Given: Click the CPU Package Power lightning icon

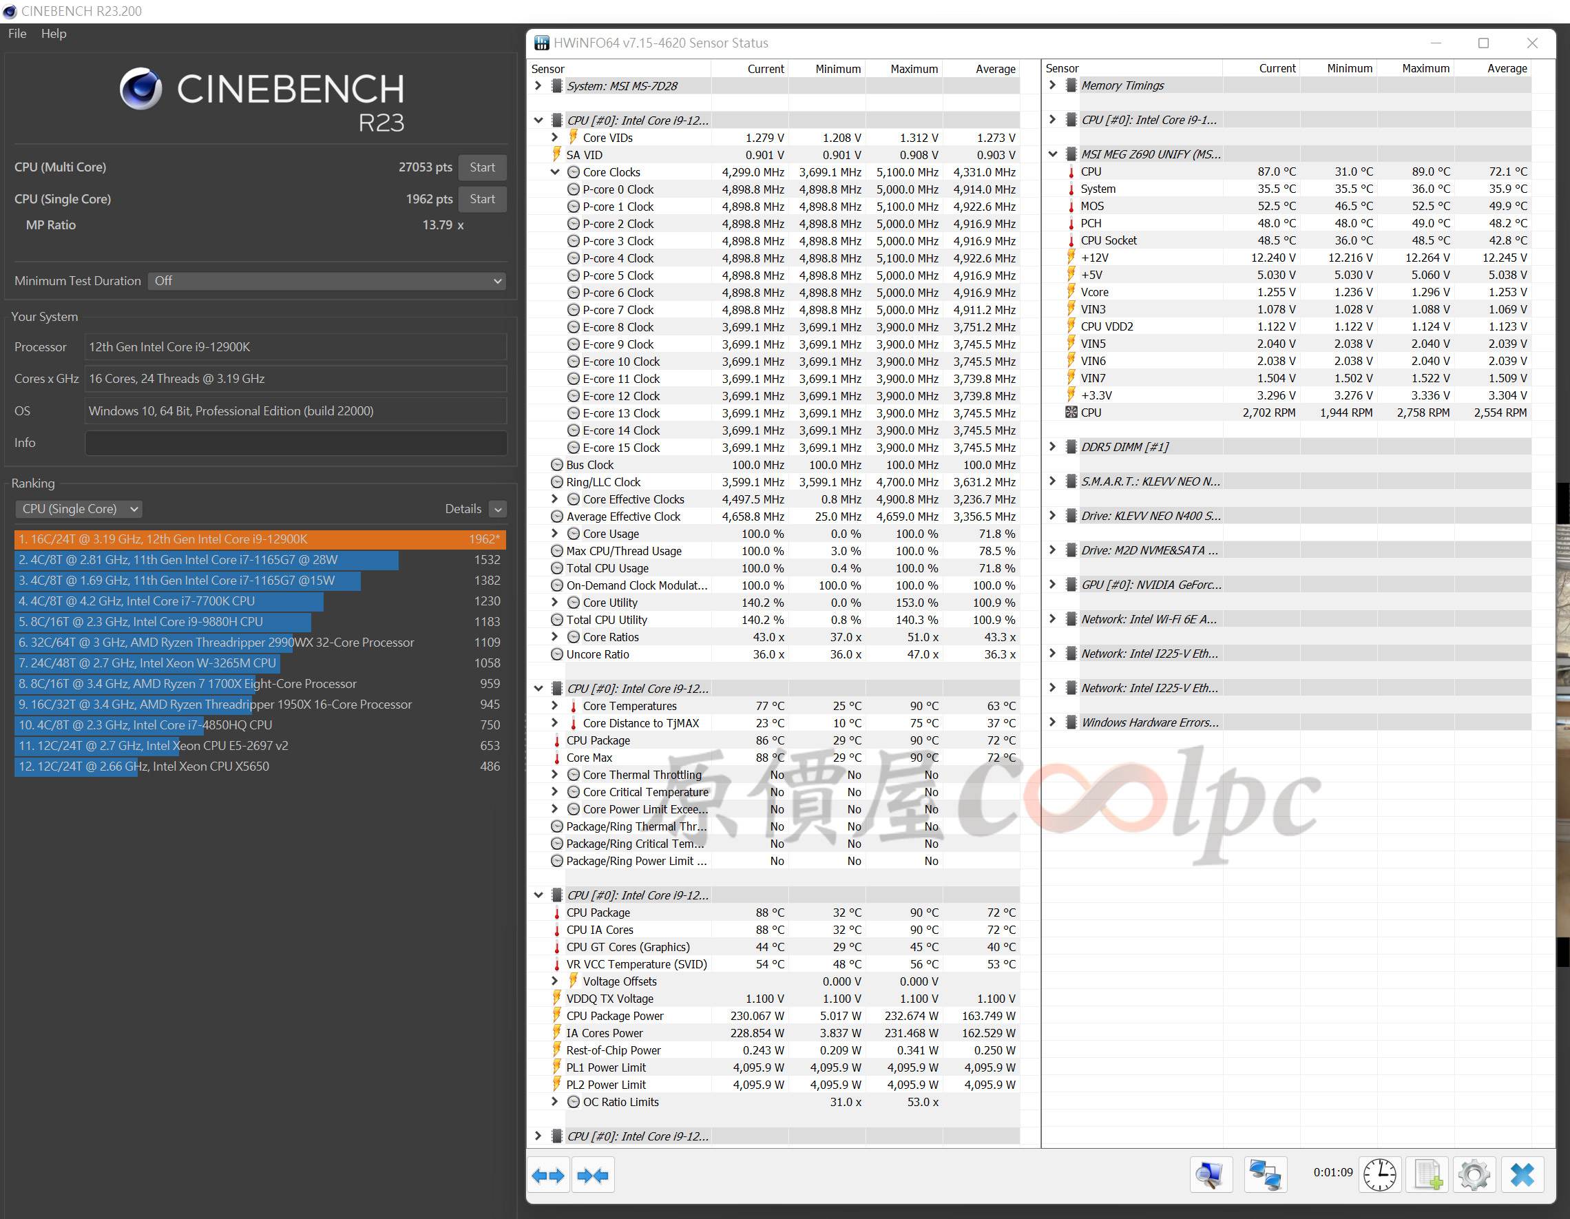Looking at the screenshot, I should click(556, 1014).
